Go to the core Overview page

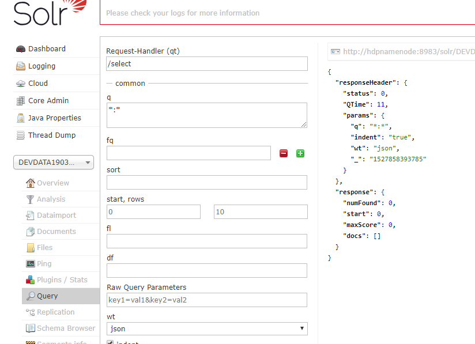(53, 183)
